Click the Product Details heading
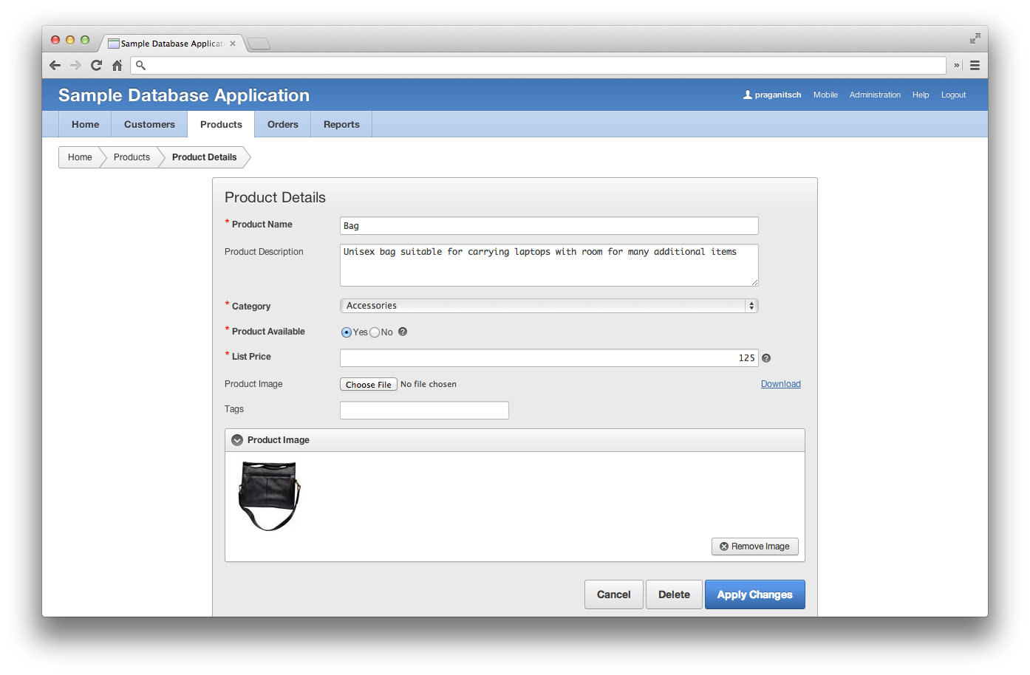This screenshot has height=675, width=1030. pos(275,197)
